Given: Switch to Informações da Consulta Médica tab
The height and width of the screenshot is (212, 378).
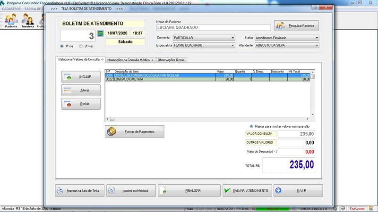Looking at the screenshot, I should (130, 60).
